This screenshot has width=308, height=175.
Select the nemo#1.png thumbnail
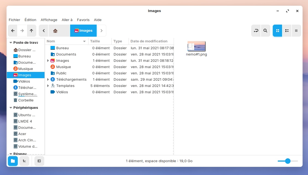click(x=196, y=46)
